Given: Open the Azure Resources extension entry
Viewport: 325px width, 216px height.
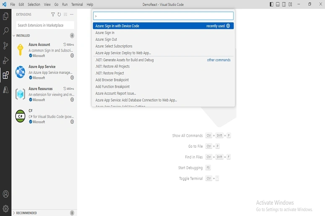Looking at the screenshot, I should [x=44, y=94].
